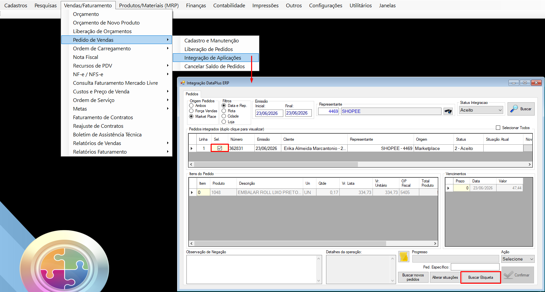Select Integração de Aplicações menu entry

pyautogui.click(x=216, y=58)
